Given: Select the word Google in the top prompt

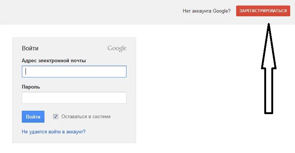Looking at the screenshot, I should coord(221,11).
